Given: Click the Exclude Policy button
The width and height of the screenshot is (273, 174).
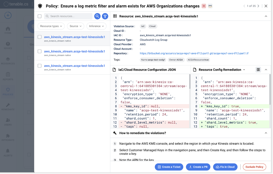Looking at the screenshot, I should coord(254,167).
